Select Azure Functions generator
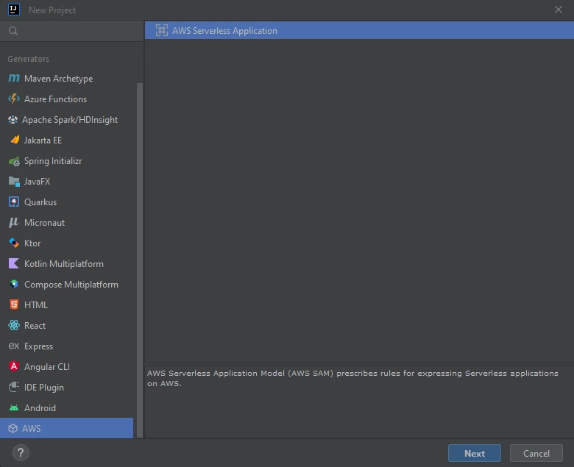574x467 pixels. 67,99
